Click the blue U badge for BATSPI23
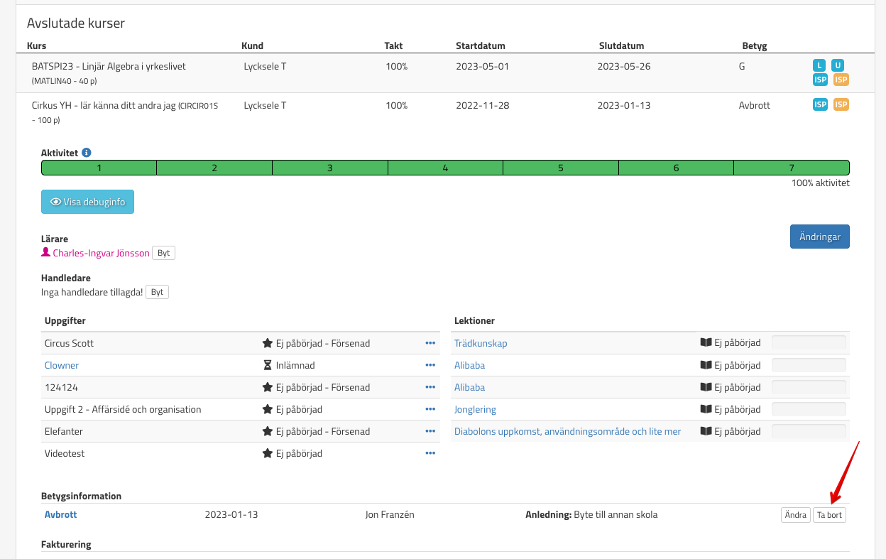Viewport: 886px width, 559px height. [838, 66]
